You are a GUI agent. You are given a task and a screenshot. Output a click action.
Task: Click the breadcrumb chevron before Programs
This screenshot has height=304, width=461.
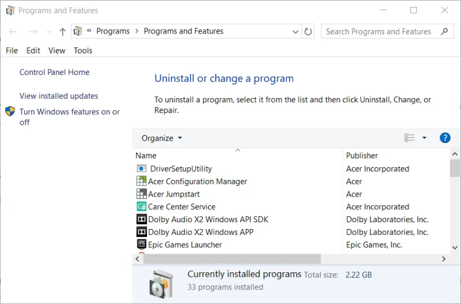[89, 31]
